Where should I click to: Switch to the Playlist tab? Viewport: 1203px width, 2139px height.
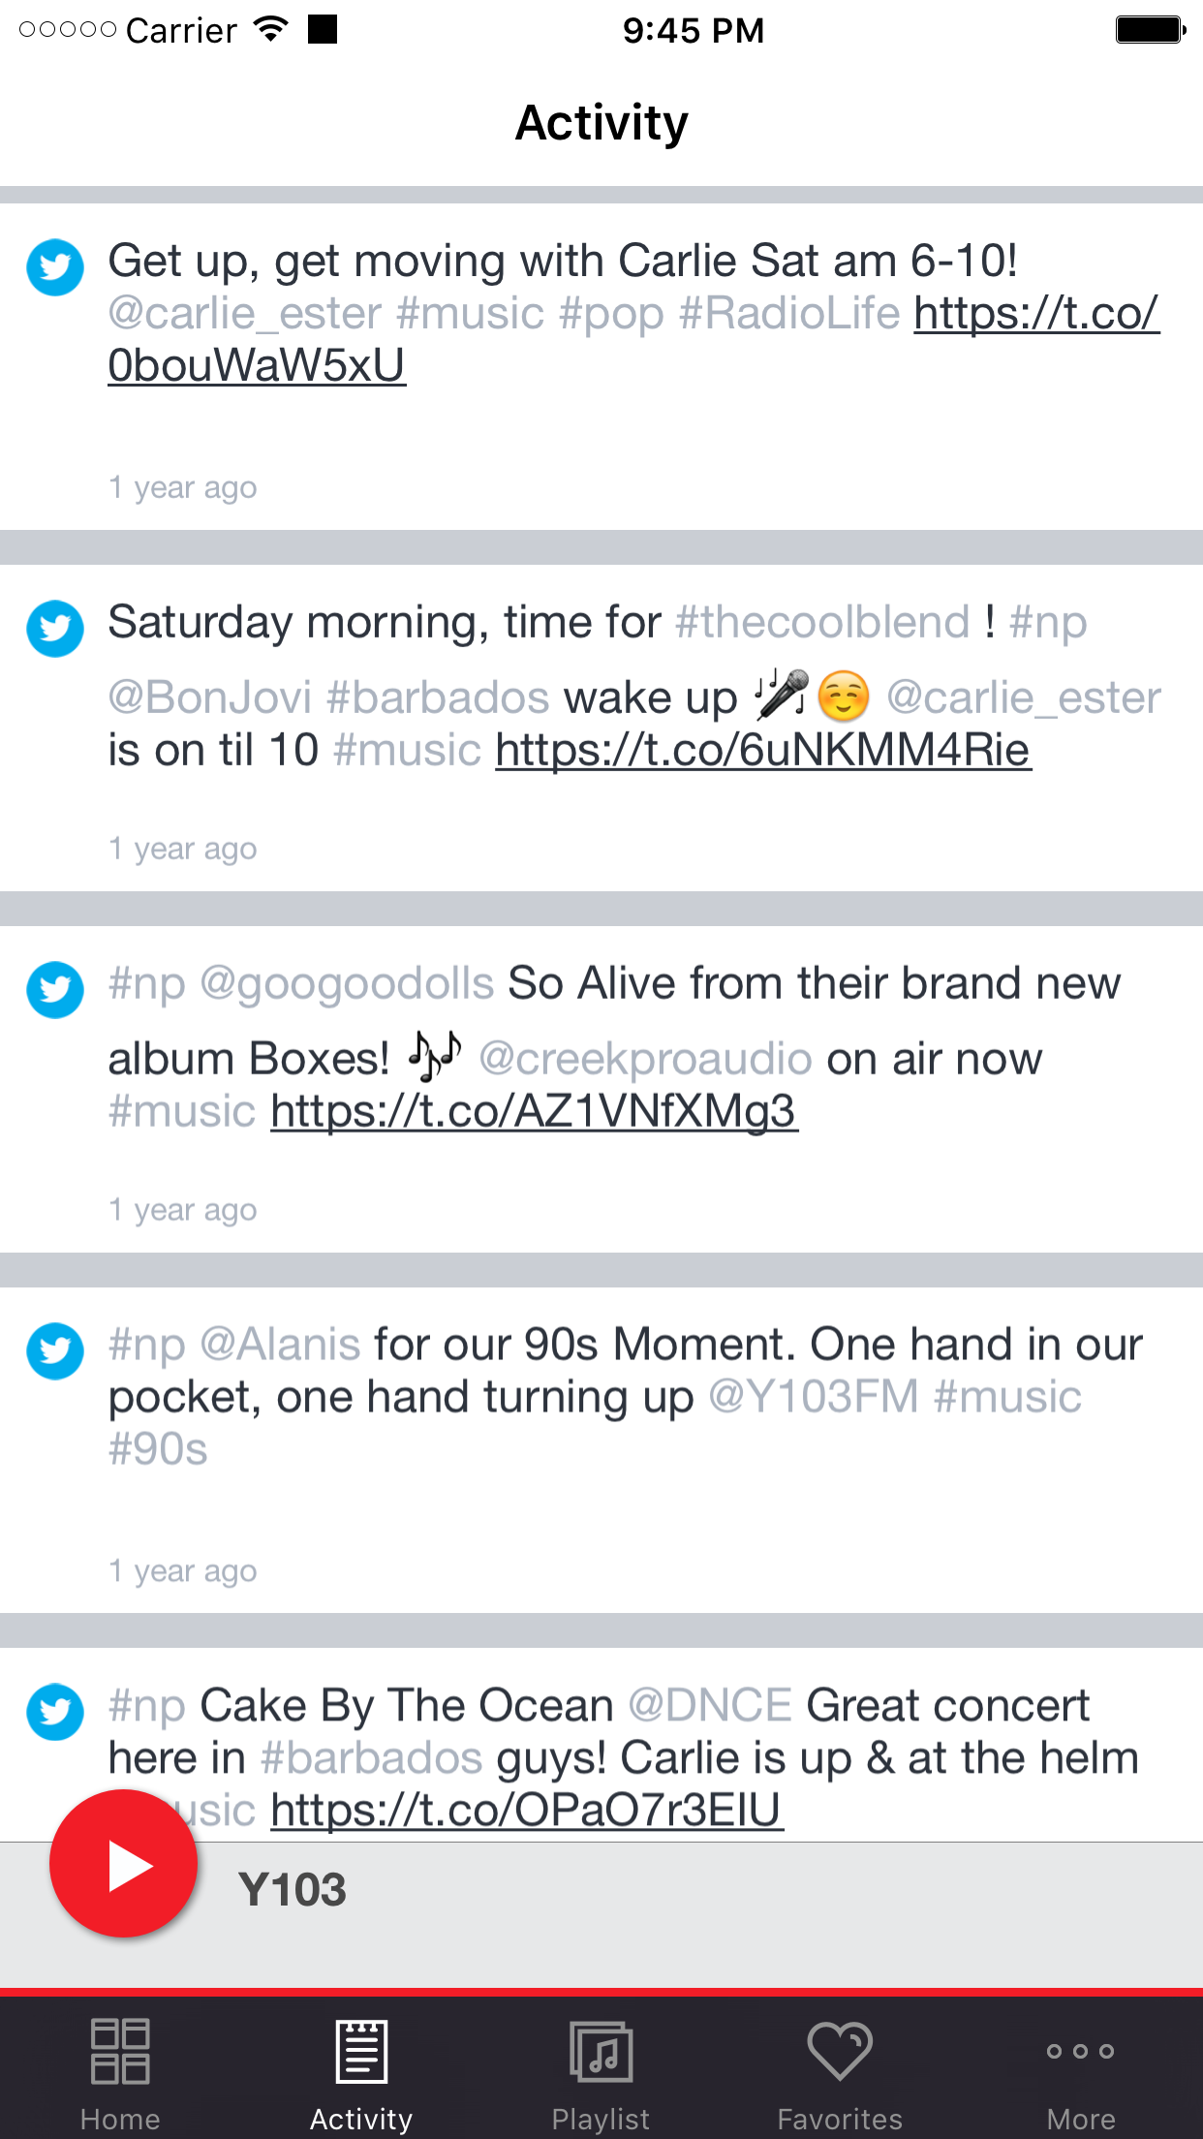(601, 2073)
